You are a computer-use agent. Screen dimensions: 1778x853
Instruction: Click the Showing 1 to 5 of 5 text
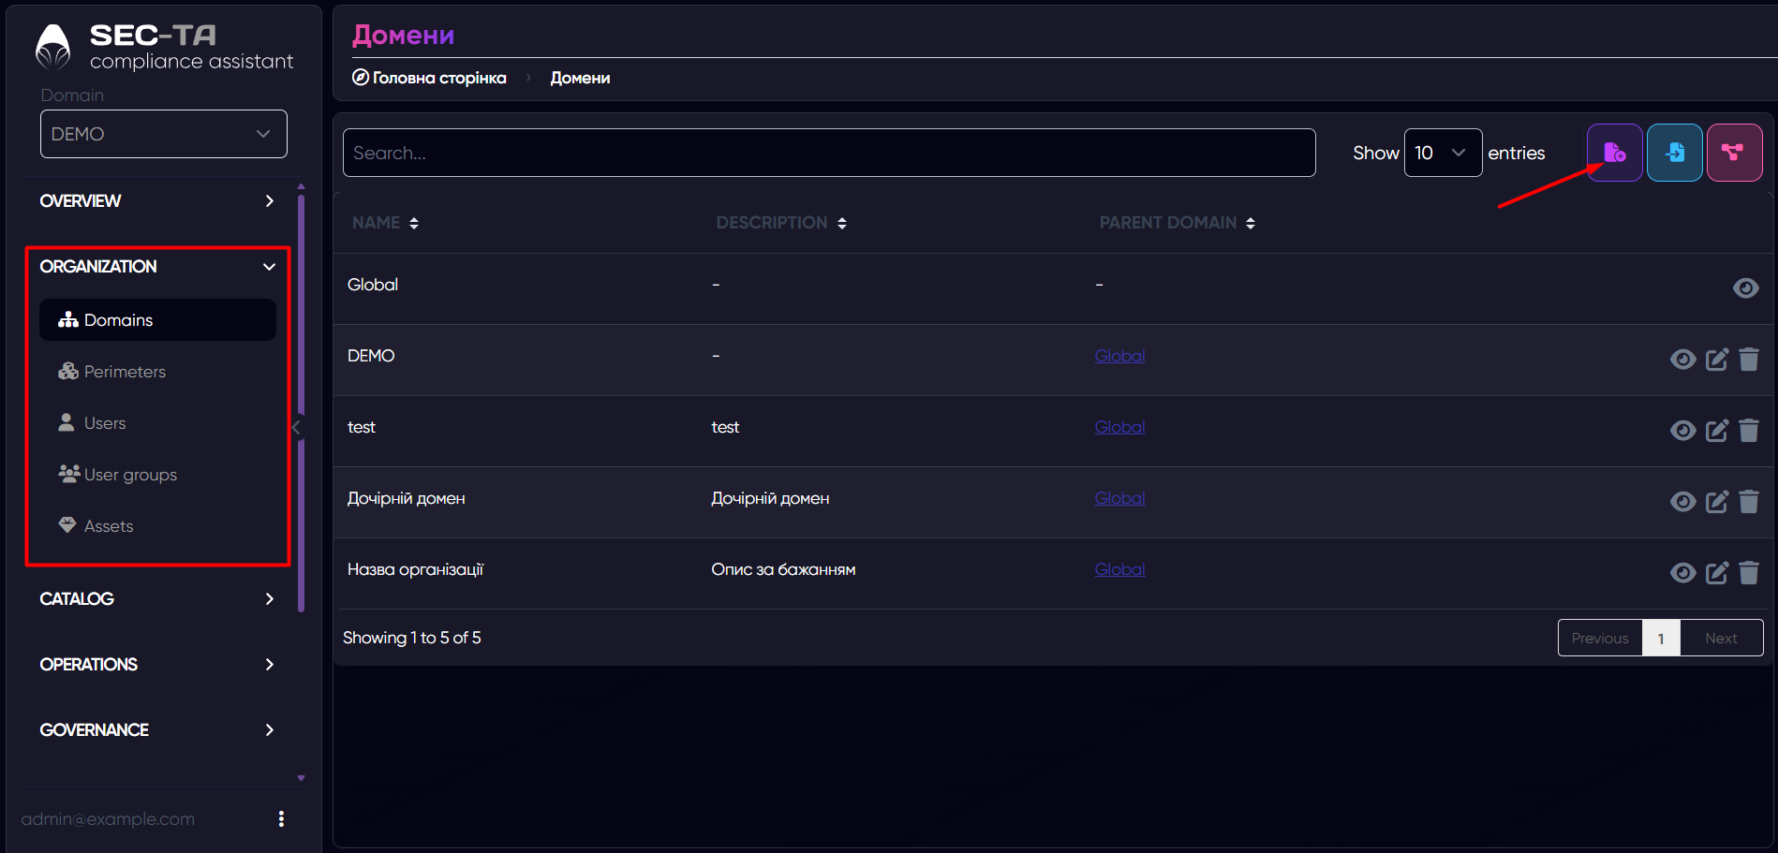412,638
